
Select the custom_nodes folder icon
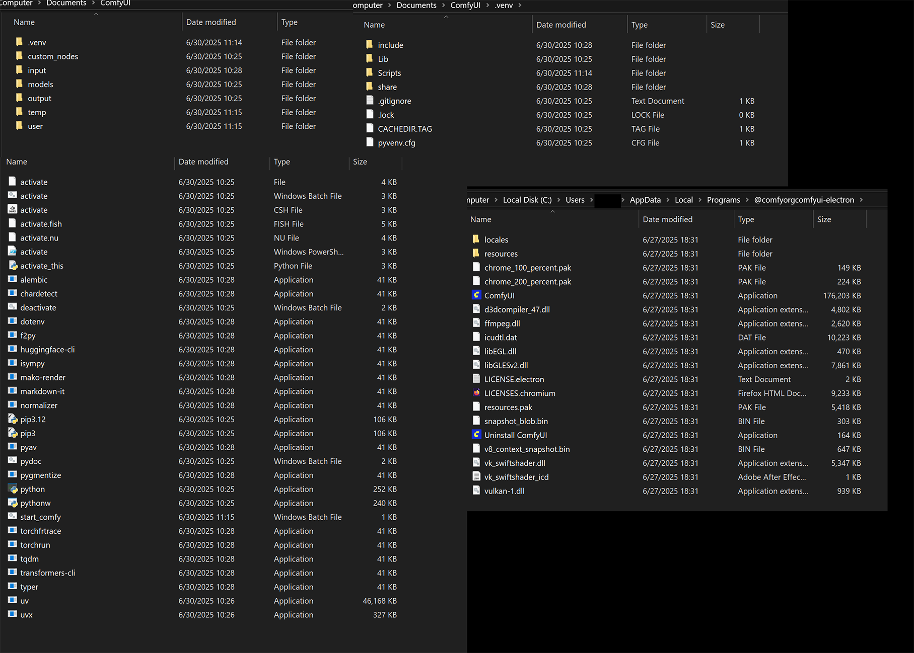[19, 56]
